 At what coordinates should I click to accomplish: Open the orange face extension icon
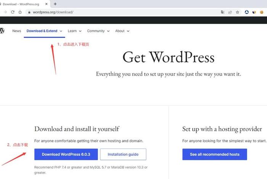tap(262, 12)
